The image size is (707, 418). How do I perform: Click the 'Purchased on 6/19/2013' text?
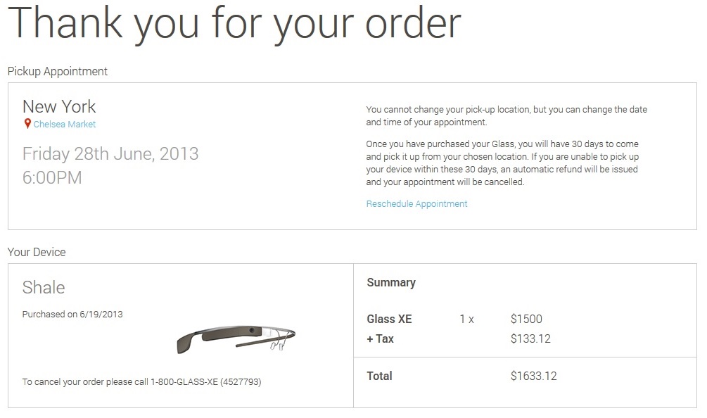click(x=72, y=315)
